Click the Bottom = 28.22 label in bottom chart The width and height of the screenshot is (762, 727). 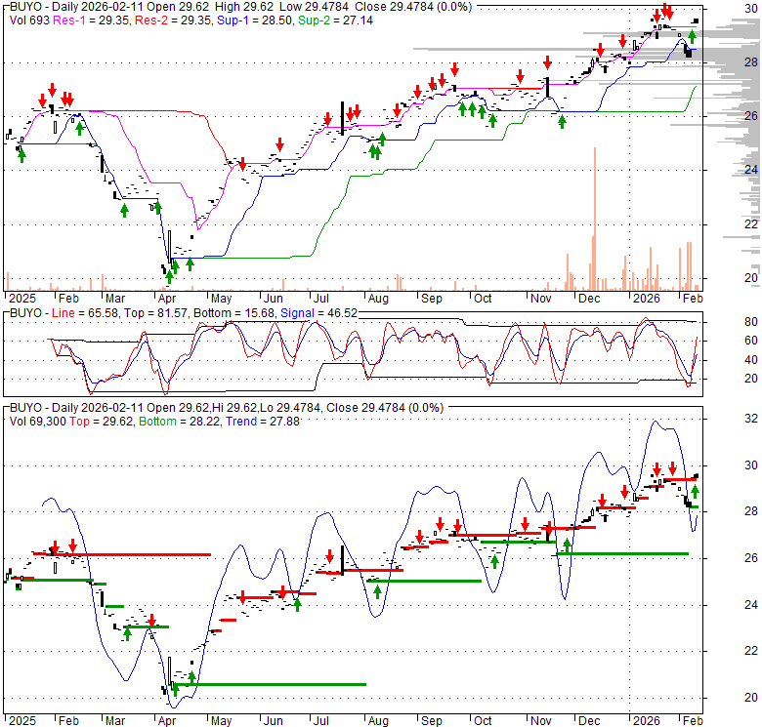(180, 422)
